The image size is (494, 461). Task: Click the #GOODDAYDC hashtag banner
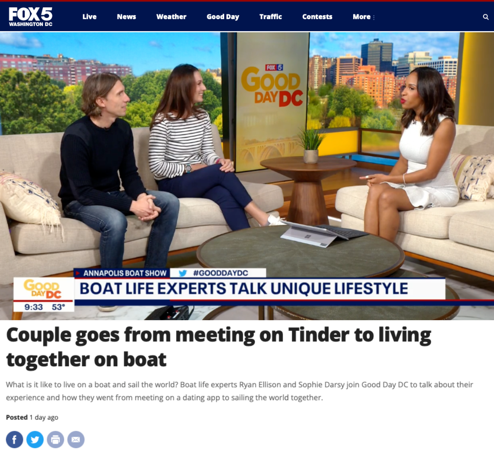tap(220, 273)
